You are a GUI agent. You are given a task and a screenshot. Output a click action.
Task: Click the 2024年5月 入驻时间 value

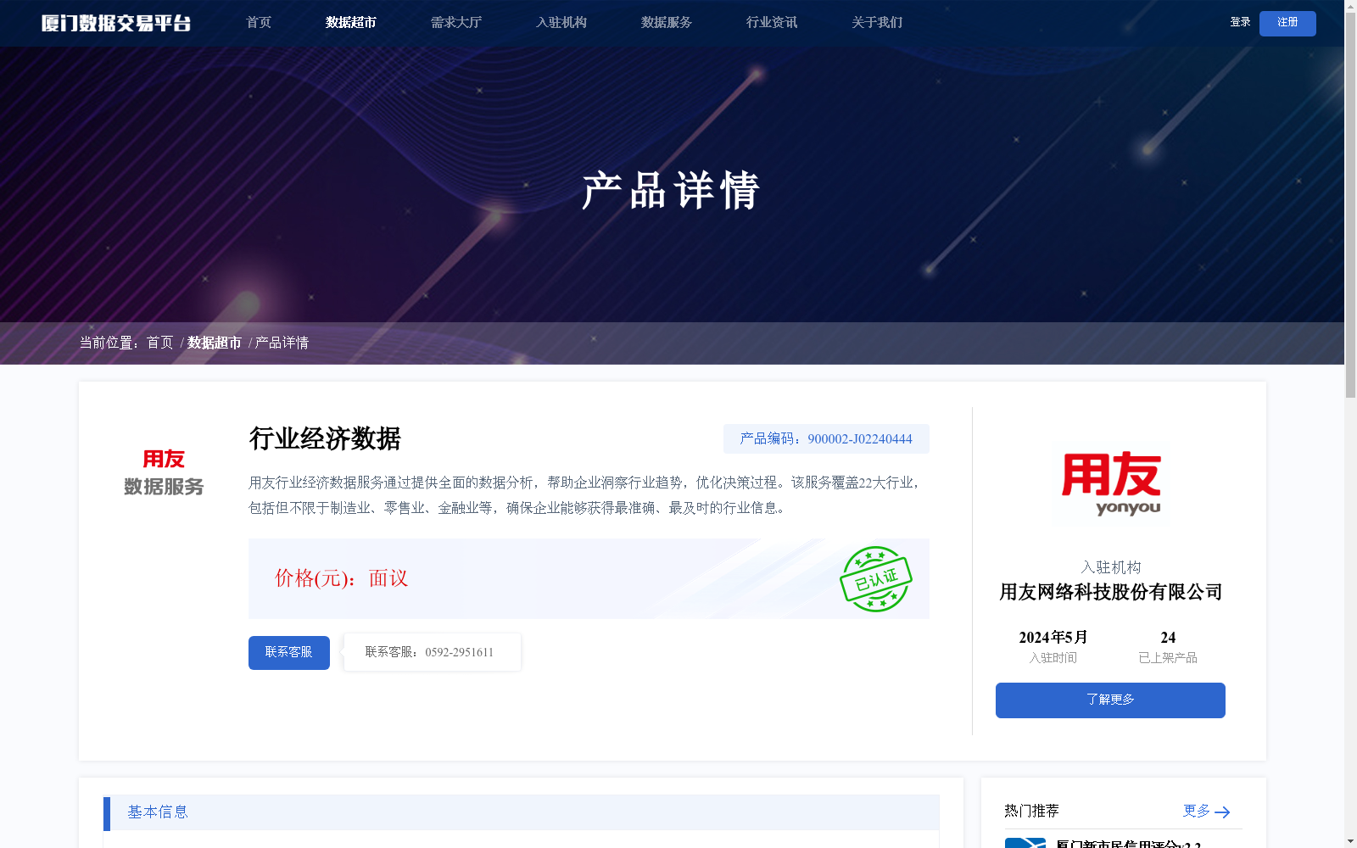1053,637
